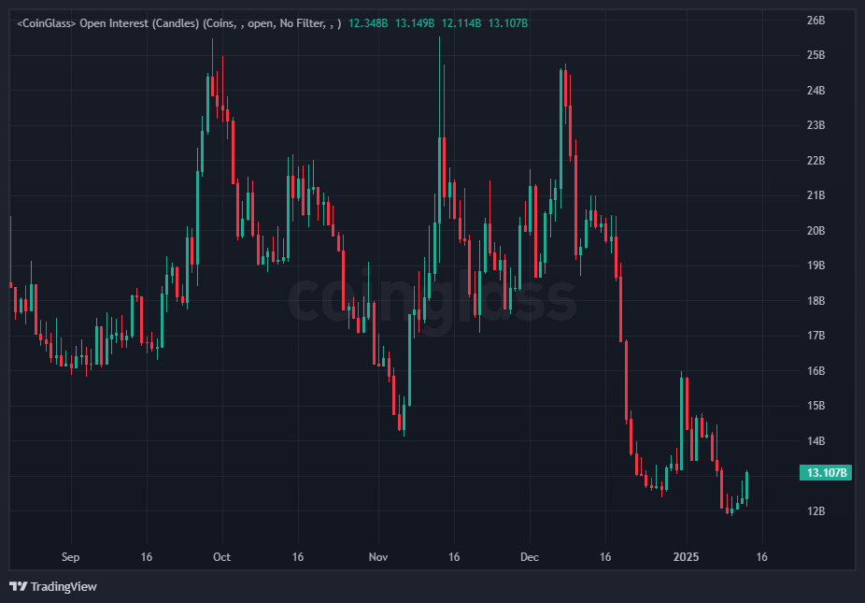The height and width of the screenshot is (603, 865).
Task: Click the close value 13.107B in legend
Action: click(x=505, y=21)
